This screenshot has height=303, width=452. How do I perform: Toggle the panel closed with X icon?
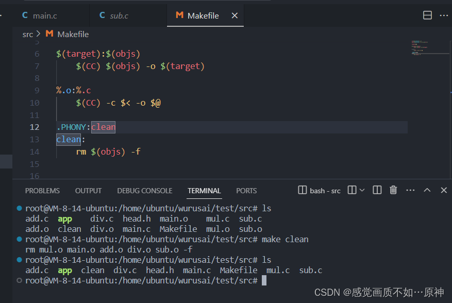point(444,190)
